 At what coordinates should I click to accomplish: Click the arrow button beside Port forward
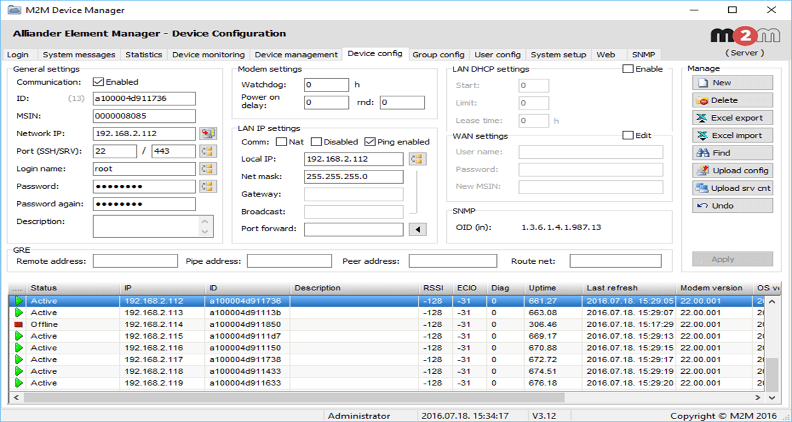(417, 230)
